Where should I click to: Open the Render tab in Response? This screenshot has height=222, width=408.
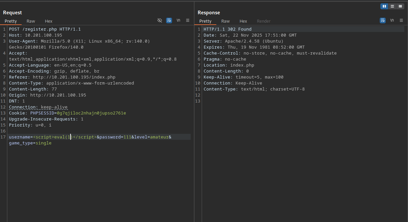click(264, 21)
